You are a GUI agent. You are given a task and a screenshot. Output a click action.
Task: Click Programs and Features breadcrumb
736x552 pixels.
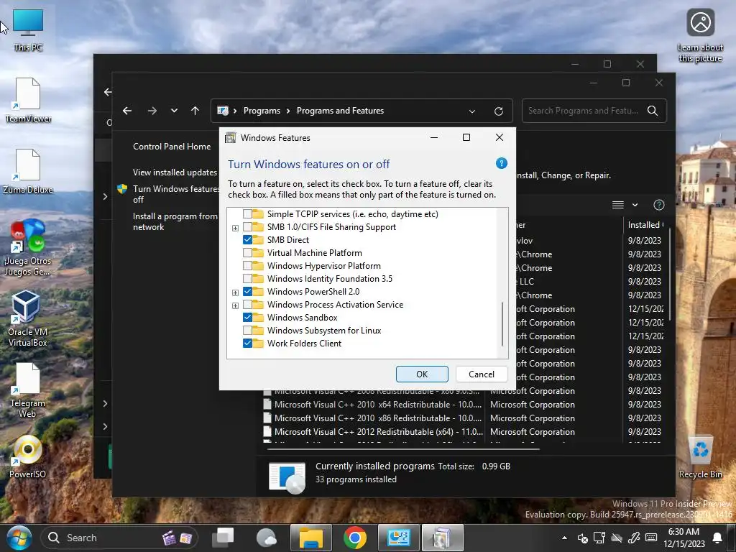pos(340,111)
